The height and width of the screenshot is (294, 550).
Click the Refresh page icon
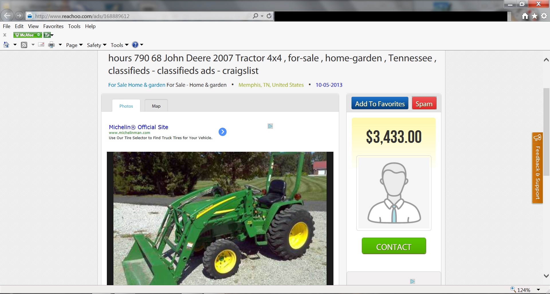[x=269, y=16]
